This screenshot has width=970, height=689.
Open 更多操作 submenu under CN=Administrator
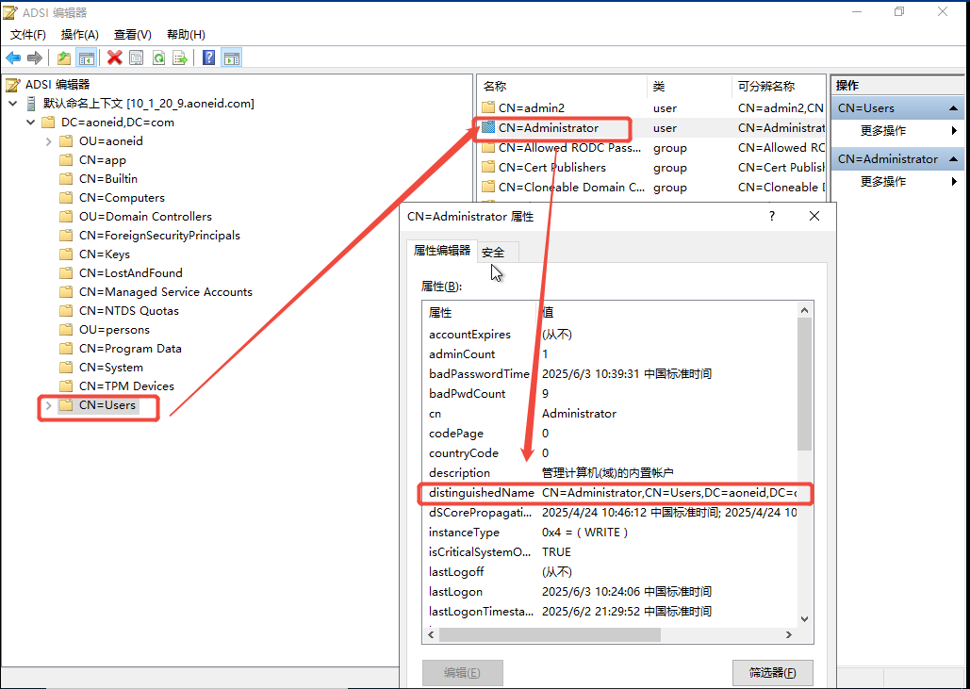pos(897,181)
